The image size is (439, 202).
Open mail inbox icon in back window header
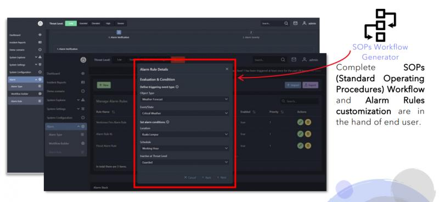click(x=295, y=24)
